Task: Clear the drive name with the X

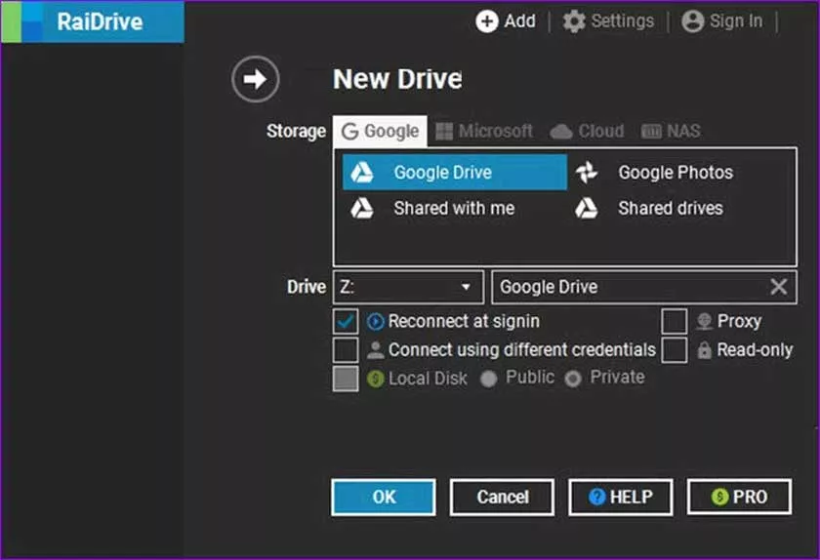Action: (x=778, y=287)
